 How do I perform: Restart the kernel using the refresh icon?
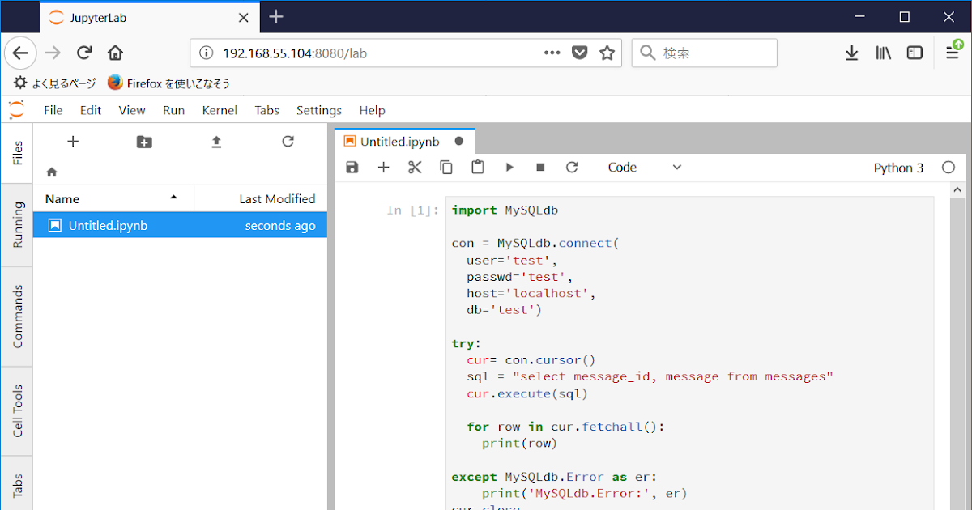(x=573, y=167)
